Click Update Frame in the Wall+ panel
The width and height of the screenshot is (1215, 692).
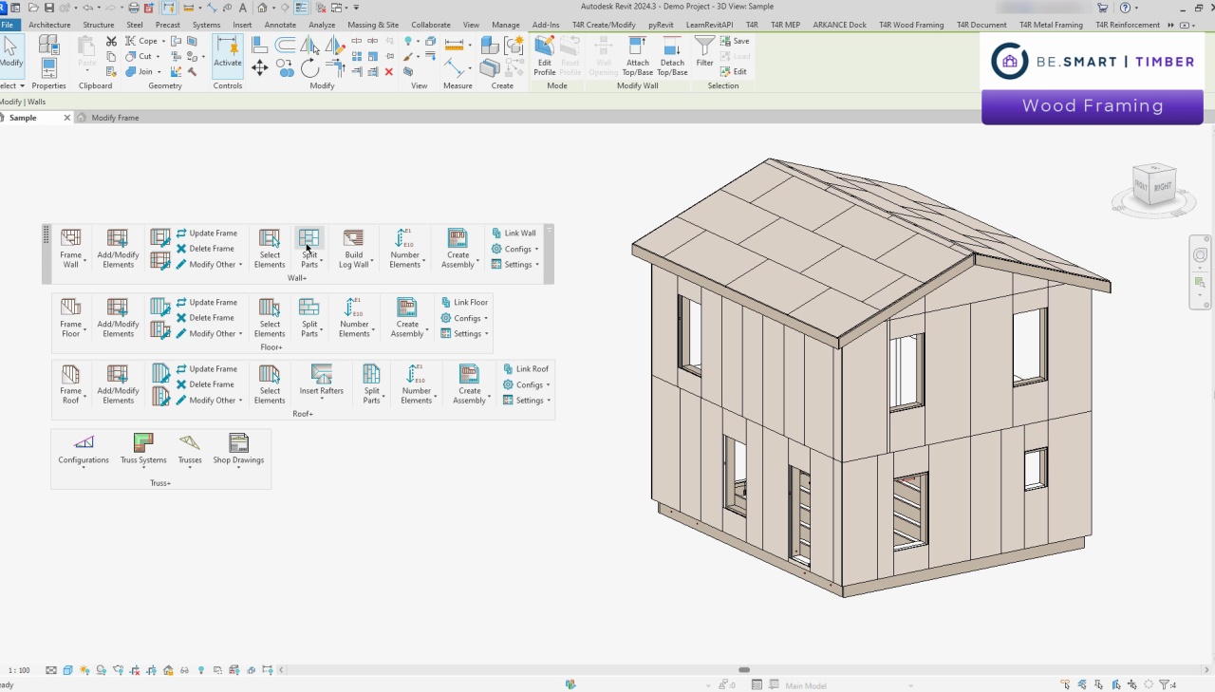click(207, 234)
